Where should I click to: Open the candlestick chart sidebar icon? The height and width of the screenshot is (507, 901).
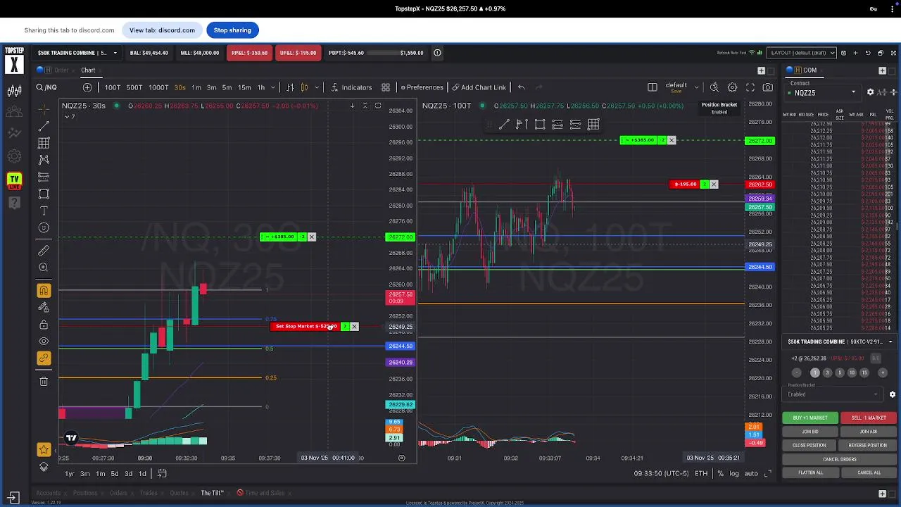click(14, 91)
